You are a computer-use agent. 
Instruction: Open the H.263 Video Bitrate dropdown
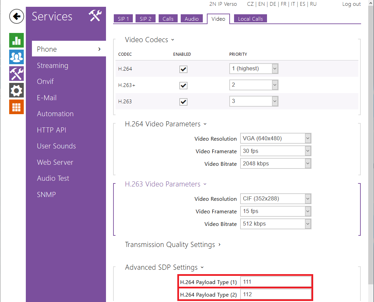coord(275,224)
